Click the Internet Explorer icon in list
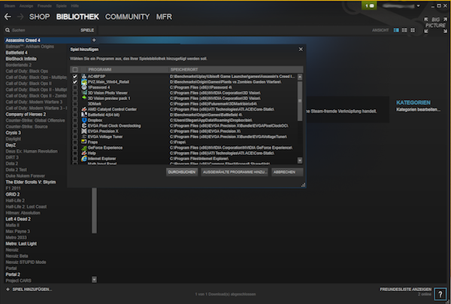 coord(84,159)
